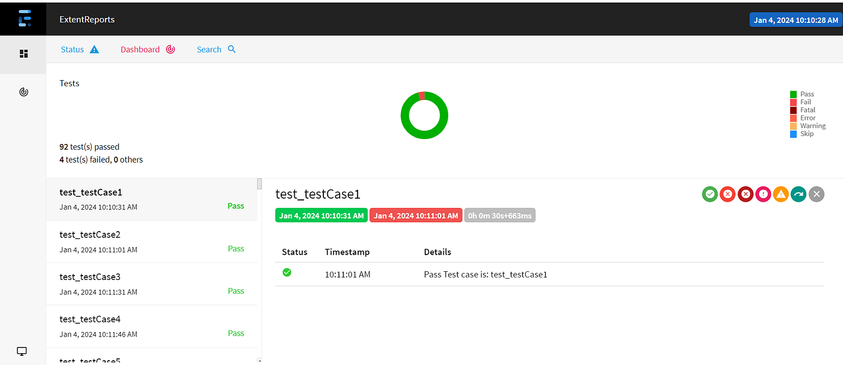This screenshot has height=365, width=843.
Task: Switch to the Dashboard tab
Action: coord(140,49)
